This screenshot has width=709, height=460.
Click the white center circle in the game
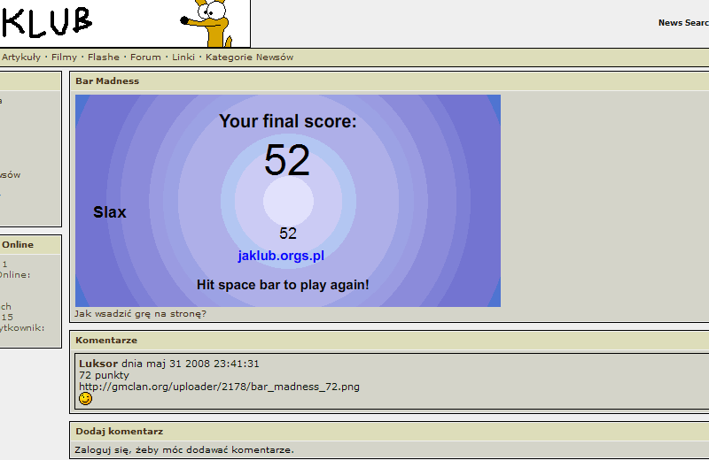(288, 202)
